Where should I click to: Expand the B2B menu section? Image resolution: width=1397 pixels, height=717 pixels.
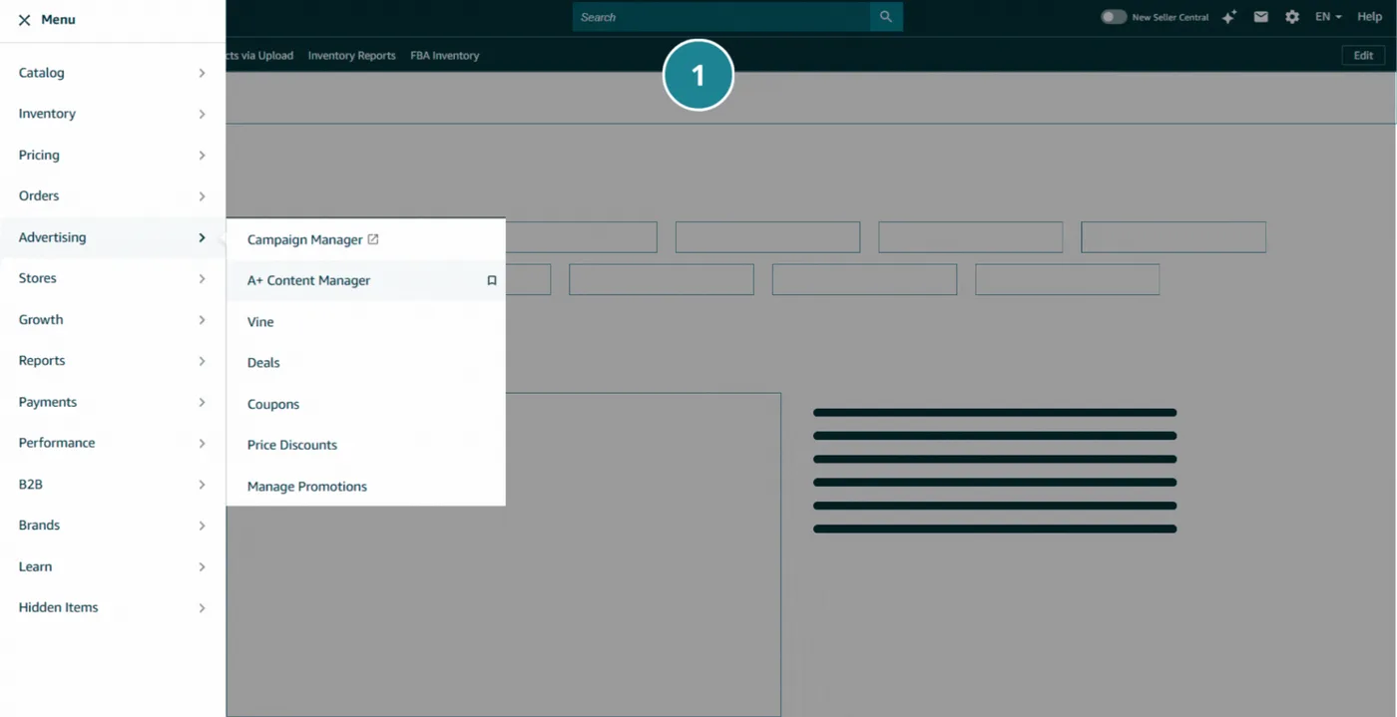(x=113, y=485)
